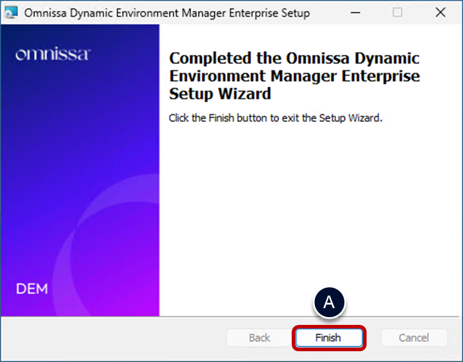Screen dimensions: 463x362
Task: Click the window title text in the title bar
Action: pyautogui.click(x=167, y=13)
